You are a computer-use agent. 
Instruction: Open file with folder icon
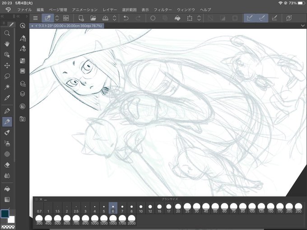[93, 18]
